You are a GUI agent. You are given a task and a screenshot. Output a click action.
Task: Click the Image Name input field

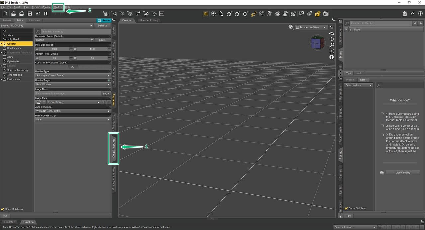pyautogui.click(x=68, y=93)
